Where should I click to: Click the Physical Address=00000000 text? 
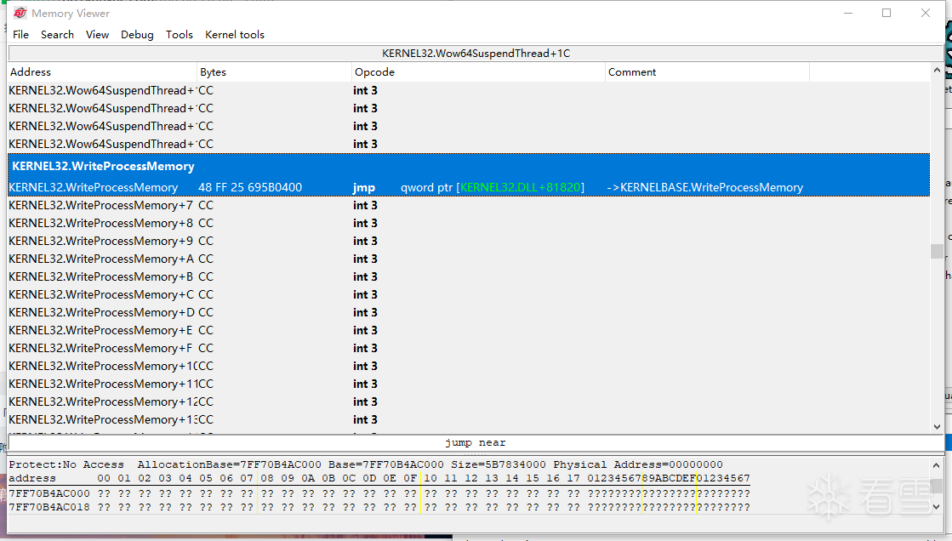pos(637,464)
